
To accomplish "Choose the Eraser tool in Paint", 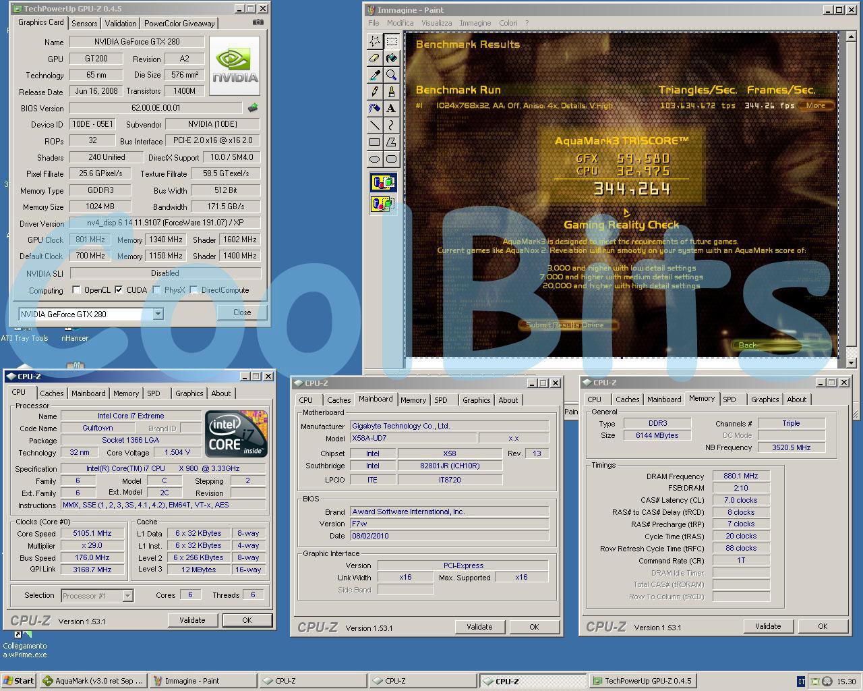I will pyautogui.click(x=375, y=58).
